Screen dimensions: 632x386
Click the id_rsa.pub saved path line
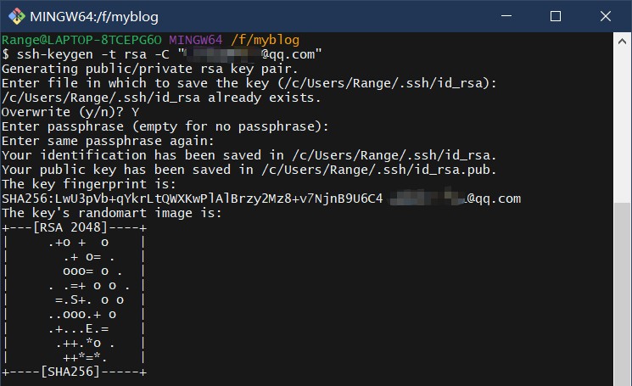[249, 170]
